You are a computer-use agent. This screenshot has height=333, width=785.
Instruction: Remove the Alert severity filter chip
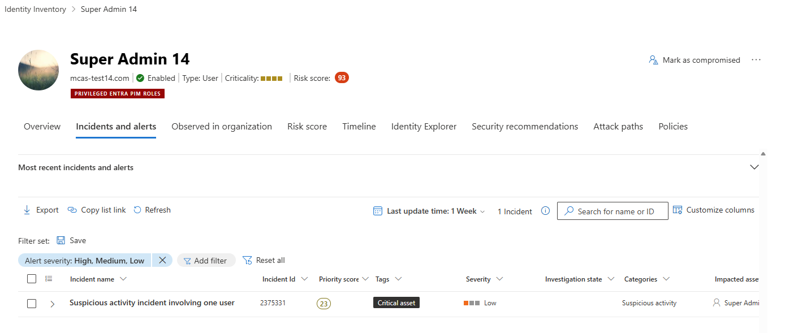[x=162, y=260]
